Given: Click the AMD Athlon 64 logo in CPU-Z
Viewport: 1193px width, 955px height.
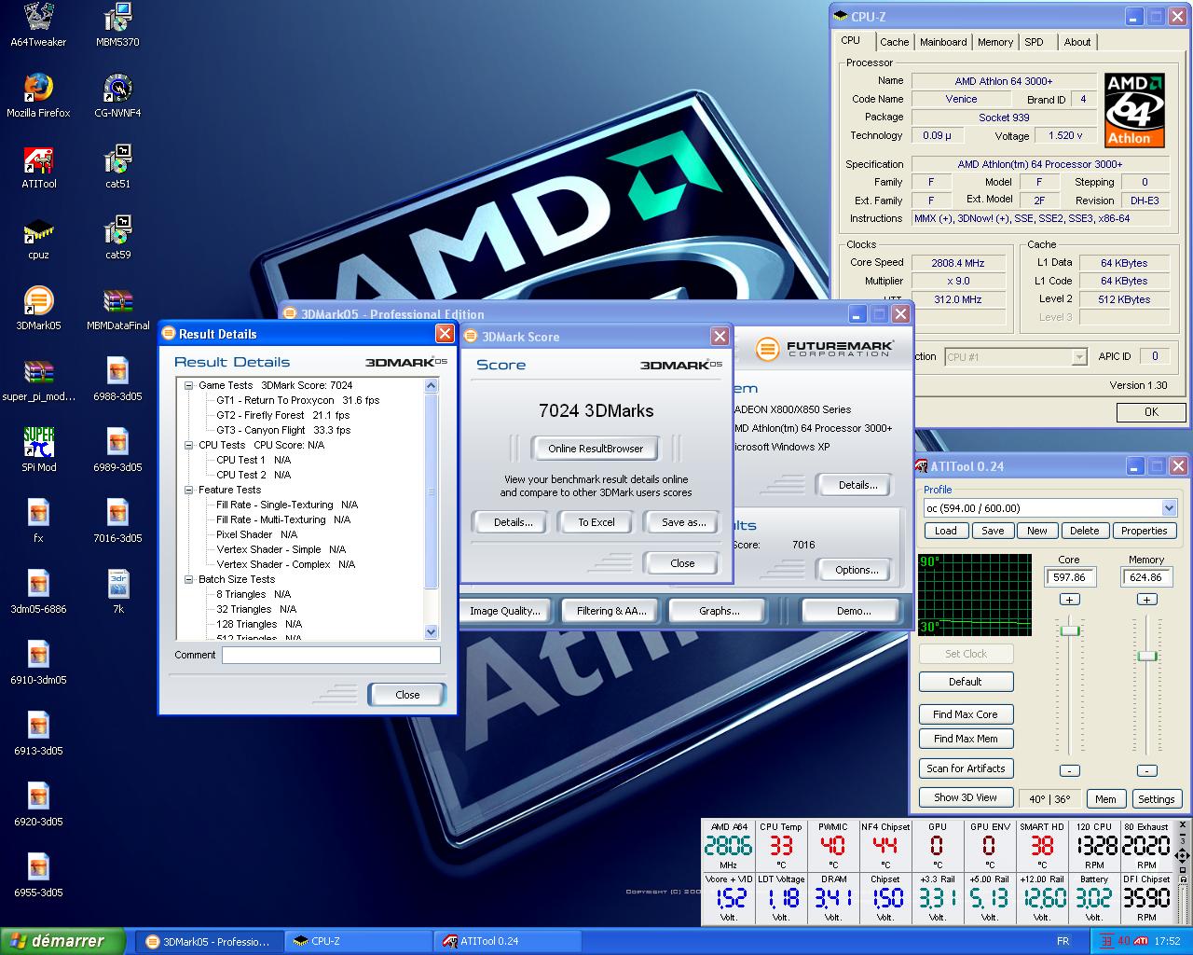Looking at the screenshot, I should point(1135,111).
